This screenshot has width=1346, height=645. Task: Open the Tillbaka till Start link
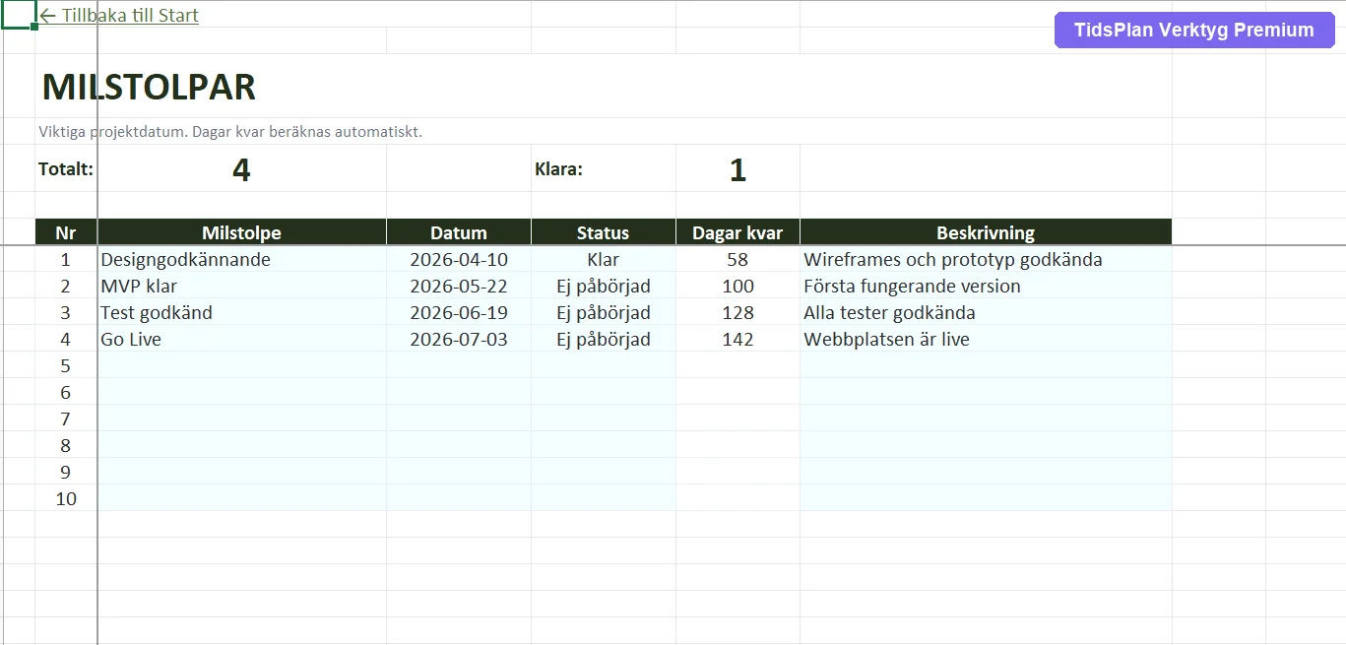click(x=119, y=16)
